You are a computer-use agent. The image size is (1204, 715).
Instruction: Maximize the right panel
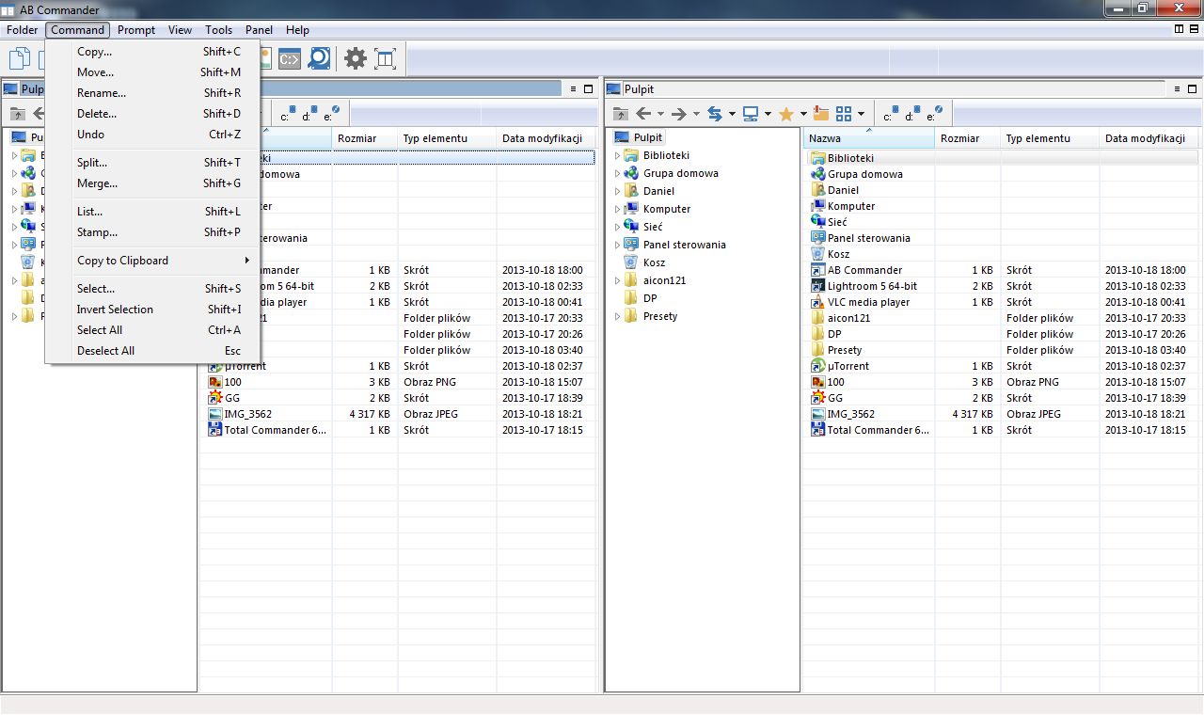pos(1192,88)
